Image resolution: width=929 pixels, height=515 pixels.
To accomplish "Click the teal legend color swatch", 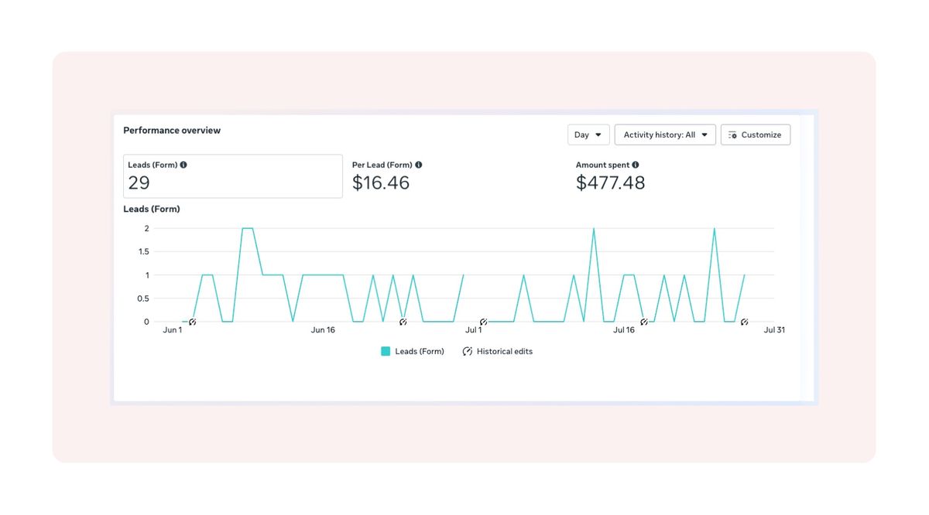I will pos(385,351).
